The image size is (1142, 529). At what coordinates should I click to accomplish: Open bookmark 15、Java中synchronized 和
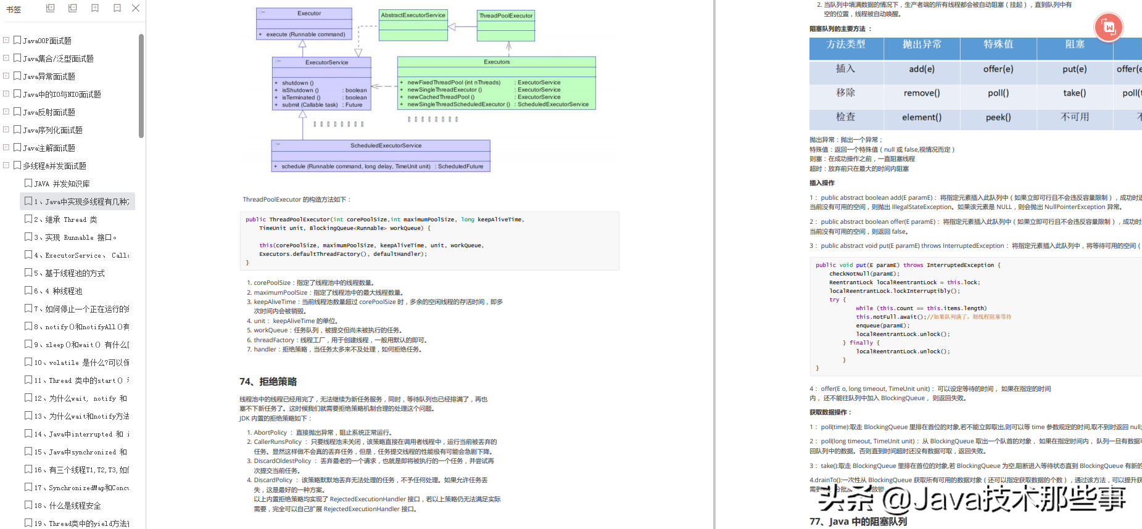(80, 452)
